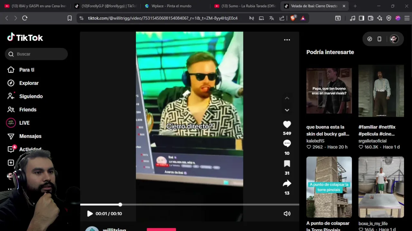
Task: Like the video with the heart icon
Action: (287, 124)
